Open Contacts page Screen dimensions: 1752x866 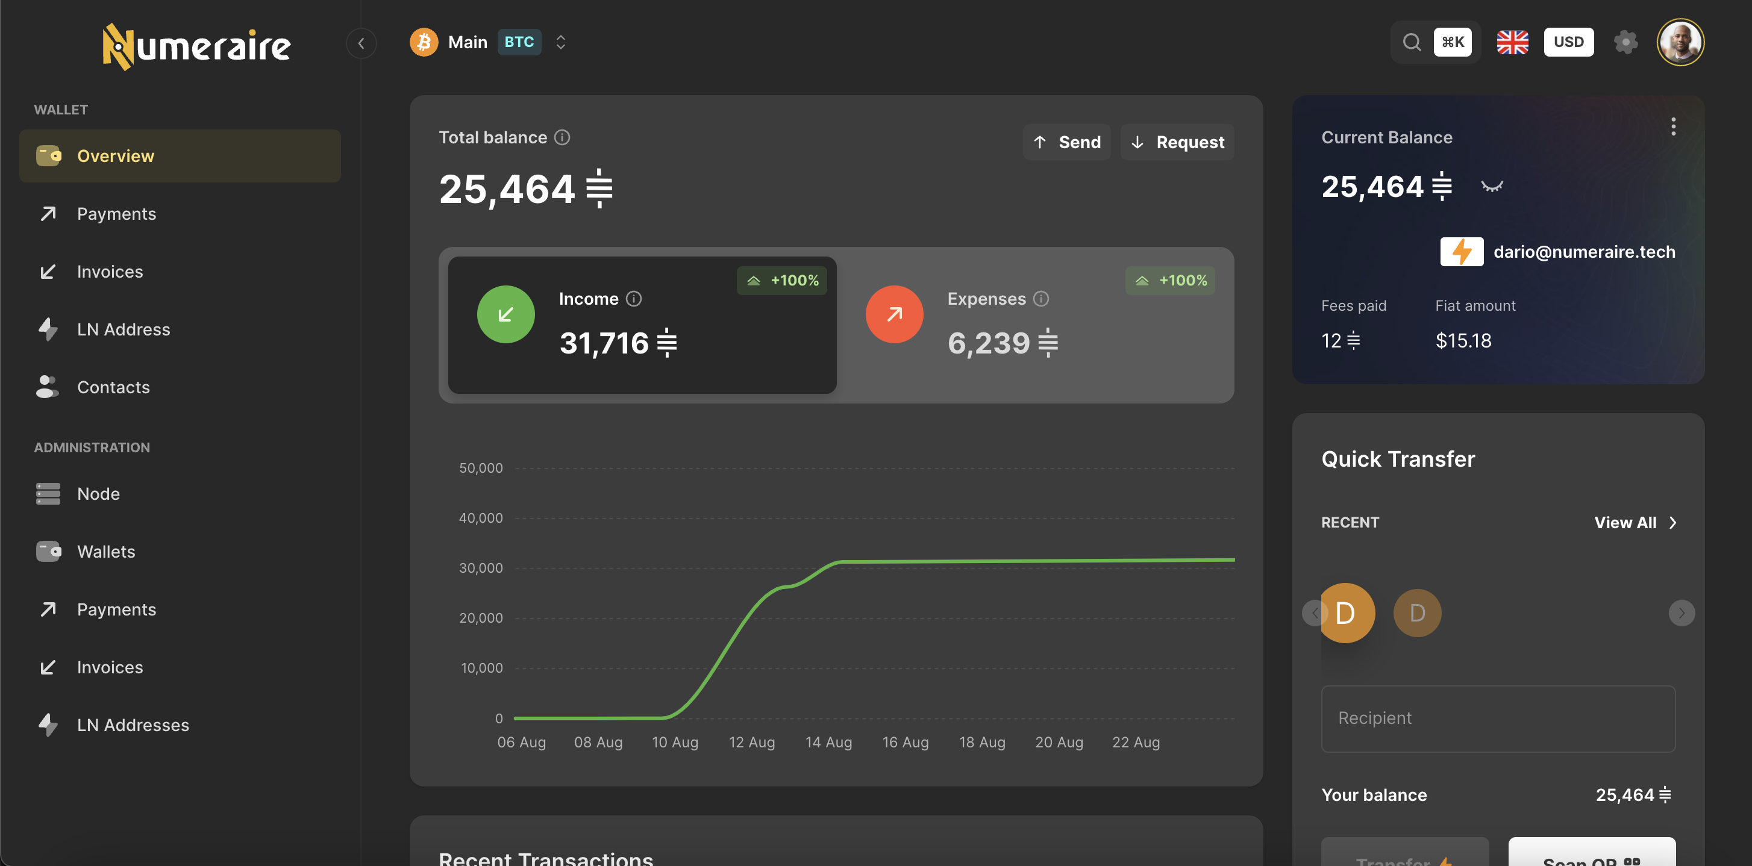pyautogui.click(x=180, y=387)
